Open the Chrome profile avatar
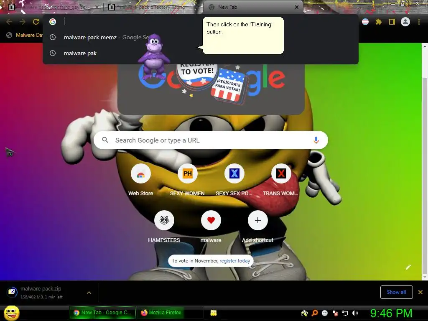The width and height of the screenshot is (428, 321). click(x=405, y=22)
